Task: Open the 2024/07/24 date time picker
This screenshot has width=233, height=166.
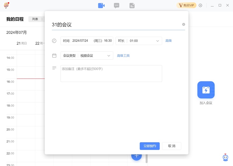Action: [x=91, y=41]
